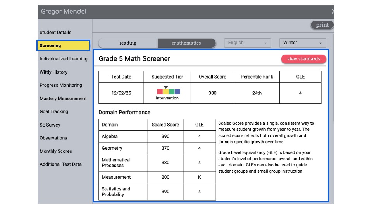Open the Winter season dropdown
372x209 pixels.
click(303, 43)
